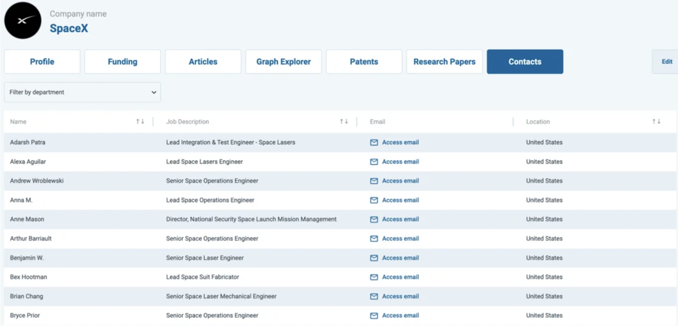
Task: Click job title Senior Space Laser Engineer
Action: pyautogui.click(x=205, y=258)
